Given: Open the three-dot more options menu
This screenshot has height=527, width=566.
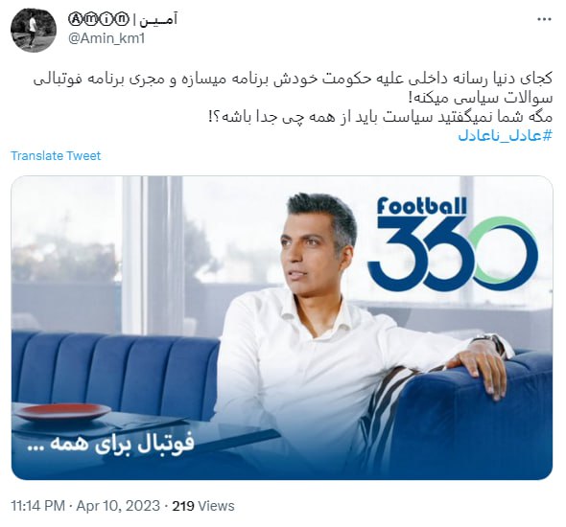Looking at the screenshot, I should pos(544,19).
